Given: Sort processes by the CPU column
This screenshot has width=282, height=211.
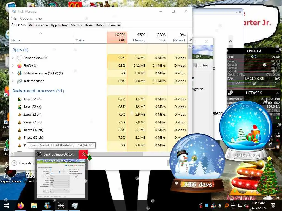Looking at the screenshot, I should (x=117, y=37).
